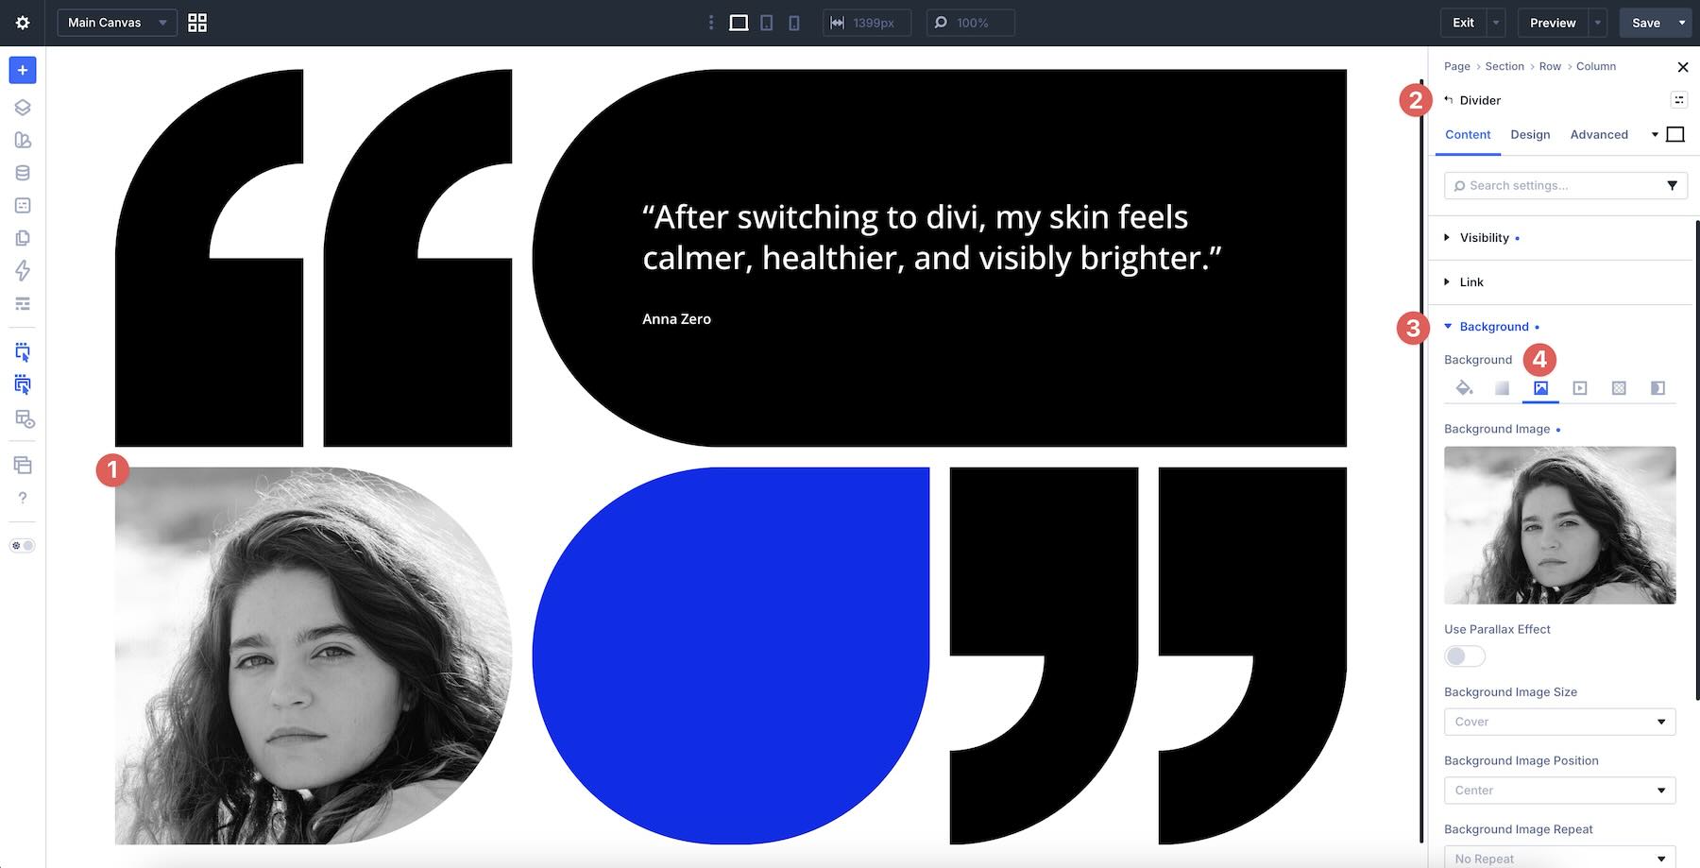Select the background image tab
This screenshot has height=868, width=1700.
click(1540, 388)
